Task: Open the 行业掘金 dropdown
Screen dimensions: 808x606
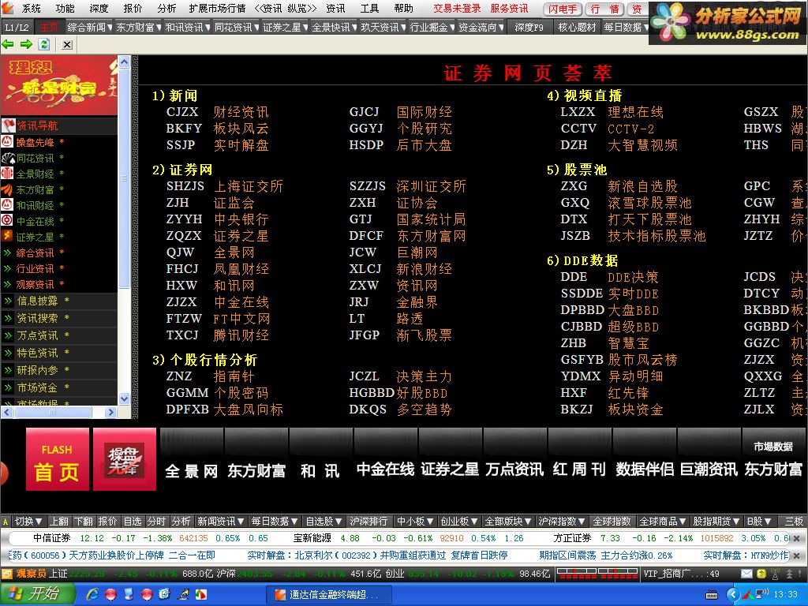Action: pos(432,28)
